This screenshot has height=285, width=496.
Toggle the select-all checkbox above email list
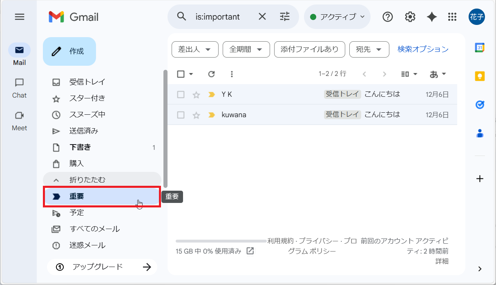(180, 74)
